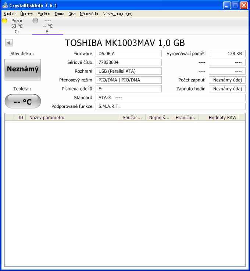The image size is (250, 271).
Task: Click the TOSHIBA MK1003MAV 1,0 GB title
Action: 125,43
